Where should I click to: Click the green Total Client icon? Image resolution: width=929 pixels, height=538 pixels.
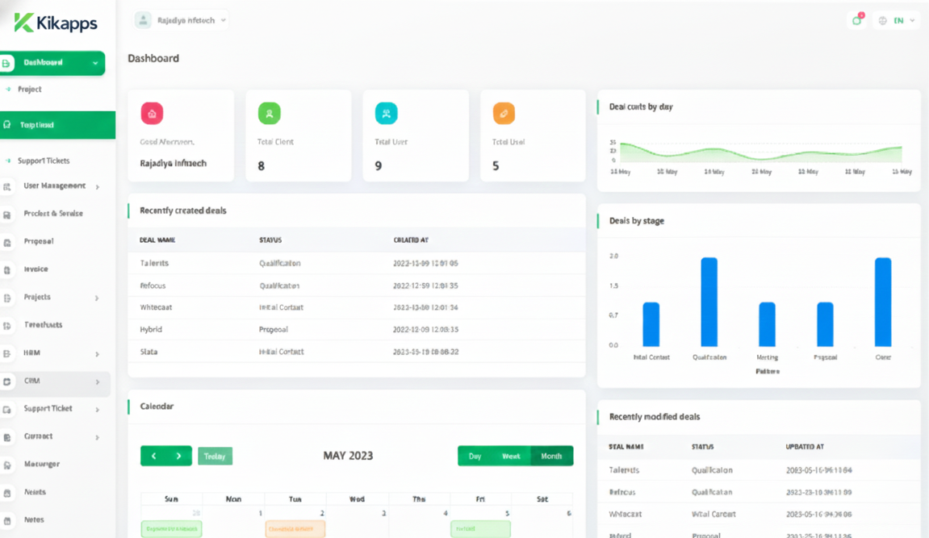[x=269, y=114]
